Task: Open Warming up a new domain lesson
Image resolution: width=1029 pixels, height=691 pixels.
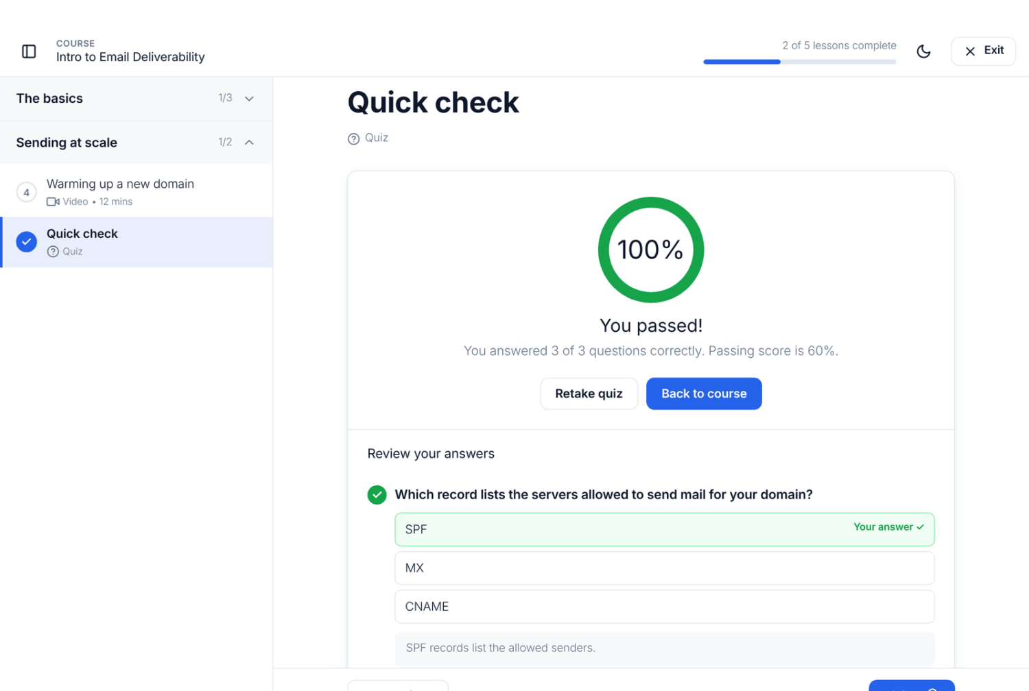Action: (137, 193)
